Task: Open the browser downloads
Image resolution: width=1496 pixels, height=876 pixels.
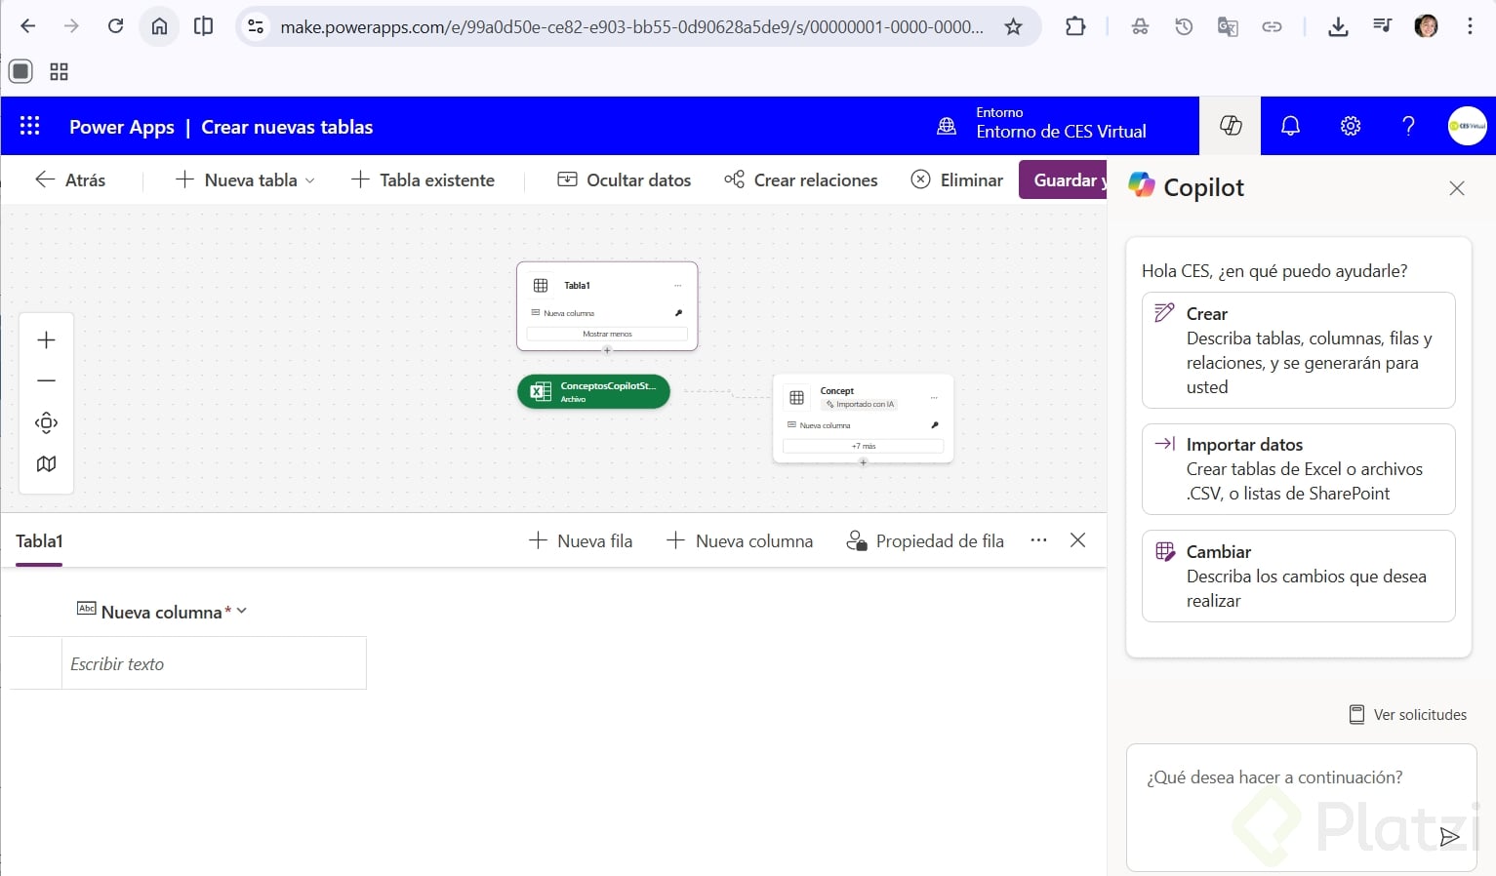Action: (x=1338, y=26)
